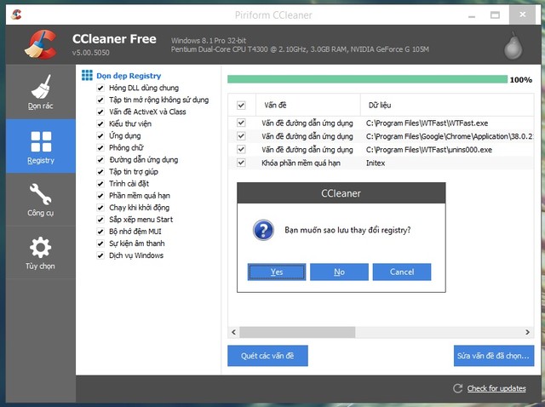This screenshot has height=407, width=545.
Task: Open Công cụ wrench tools icon
Action: click(x=40, y=194)
